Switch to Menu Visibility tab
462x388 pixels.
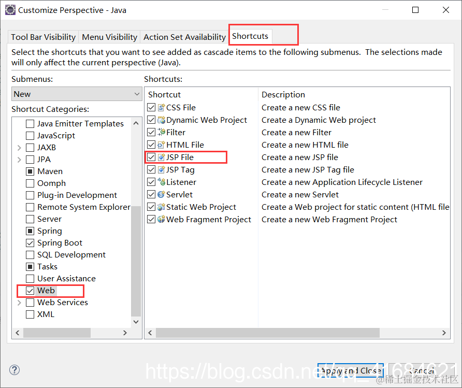point(109,37)
